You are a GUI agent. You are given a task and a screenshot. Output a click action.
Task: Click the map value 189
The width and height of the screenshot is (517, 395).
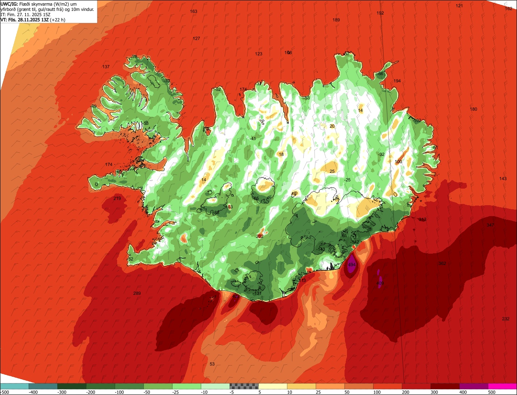336,20
